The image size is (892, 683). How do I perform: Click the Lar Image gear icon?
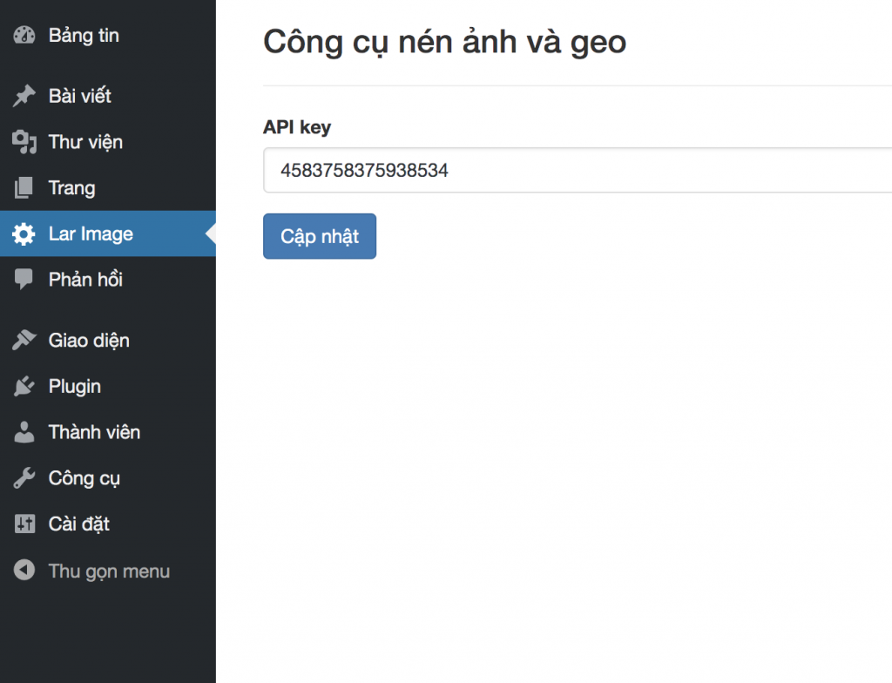tap(24, 234)
